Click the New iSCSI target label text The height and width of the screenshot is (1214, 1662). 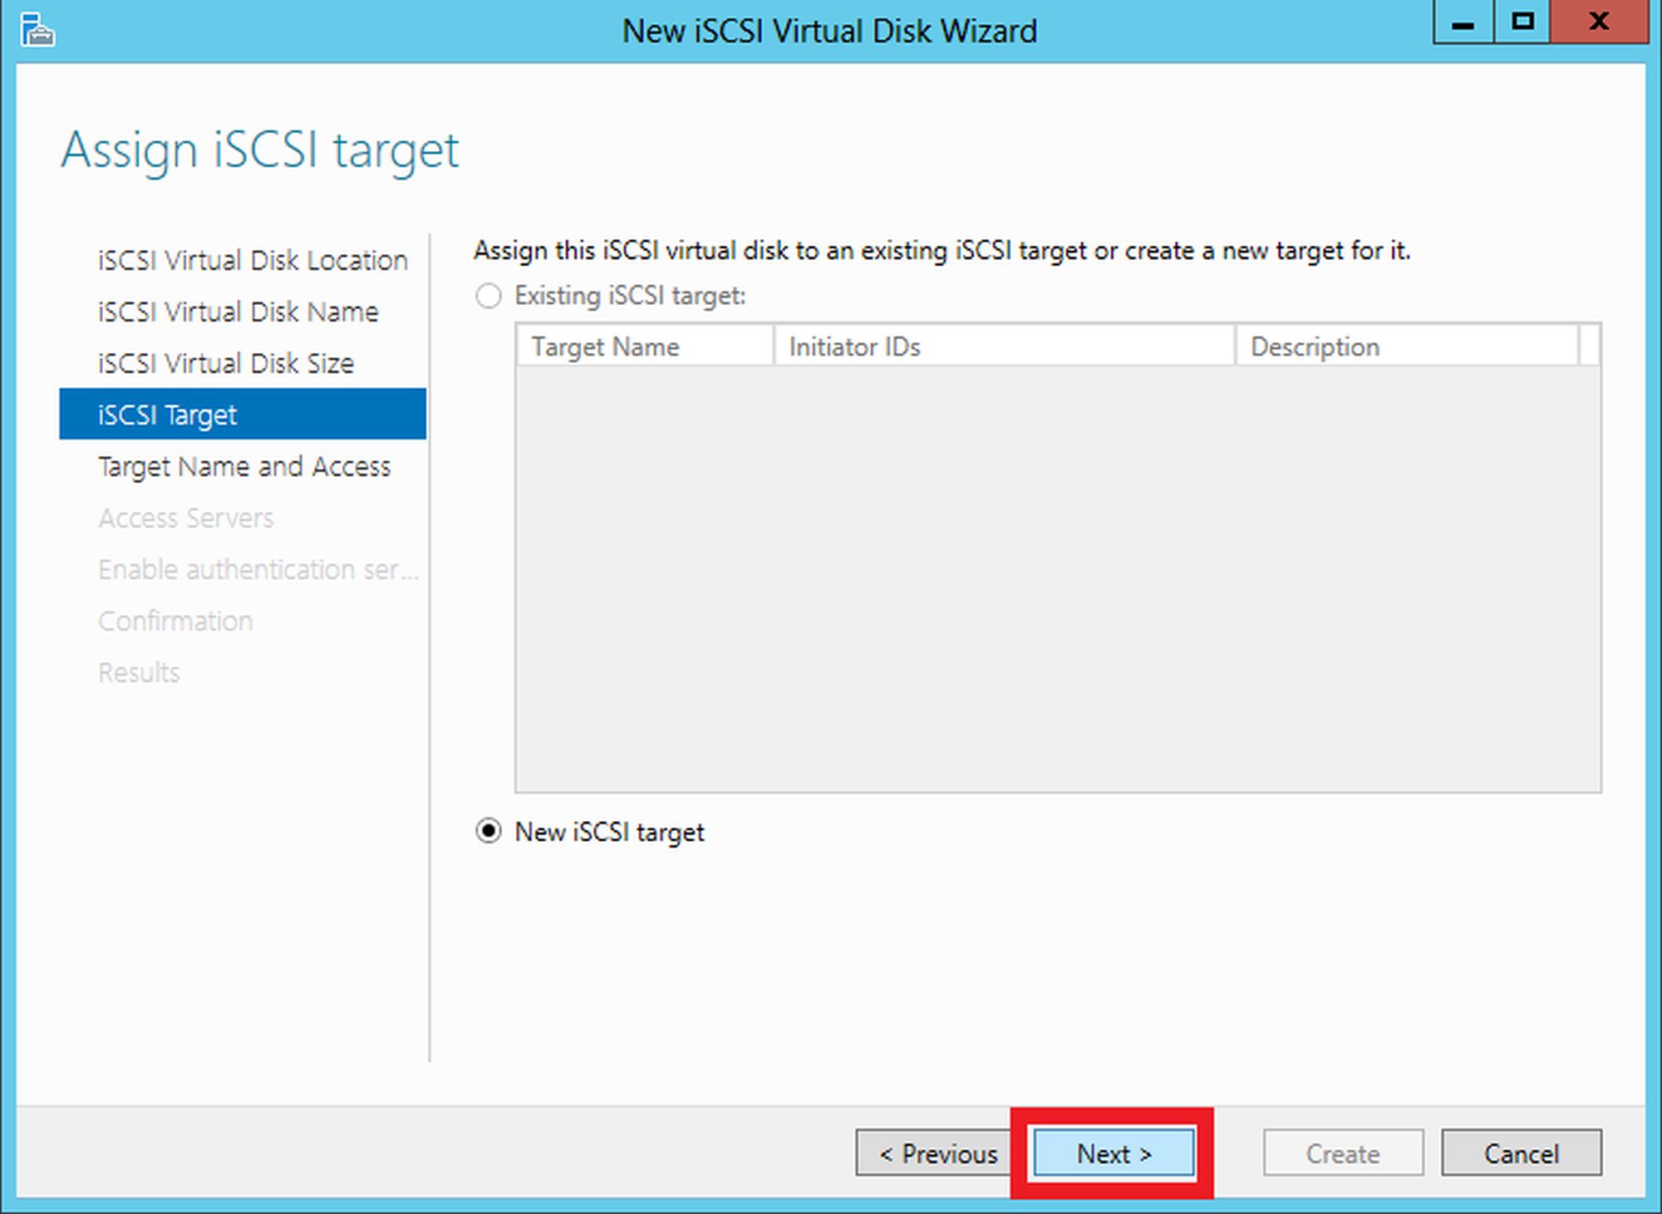pos(609,832)
